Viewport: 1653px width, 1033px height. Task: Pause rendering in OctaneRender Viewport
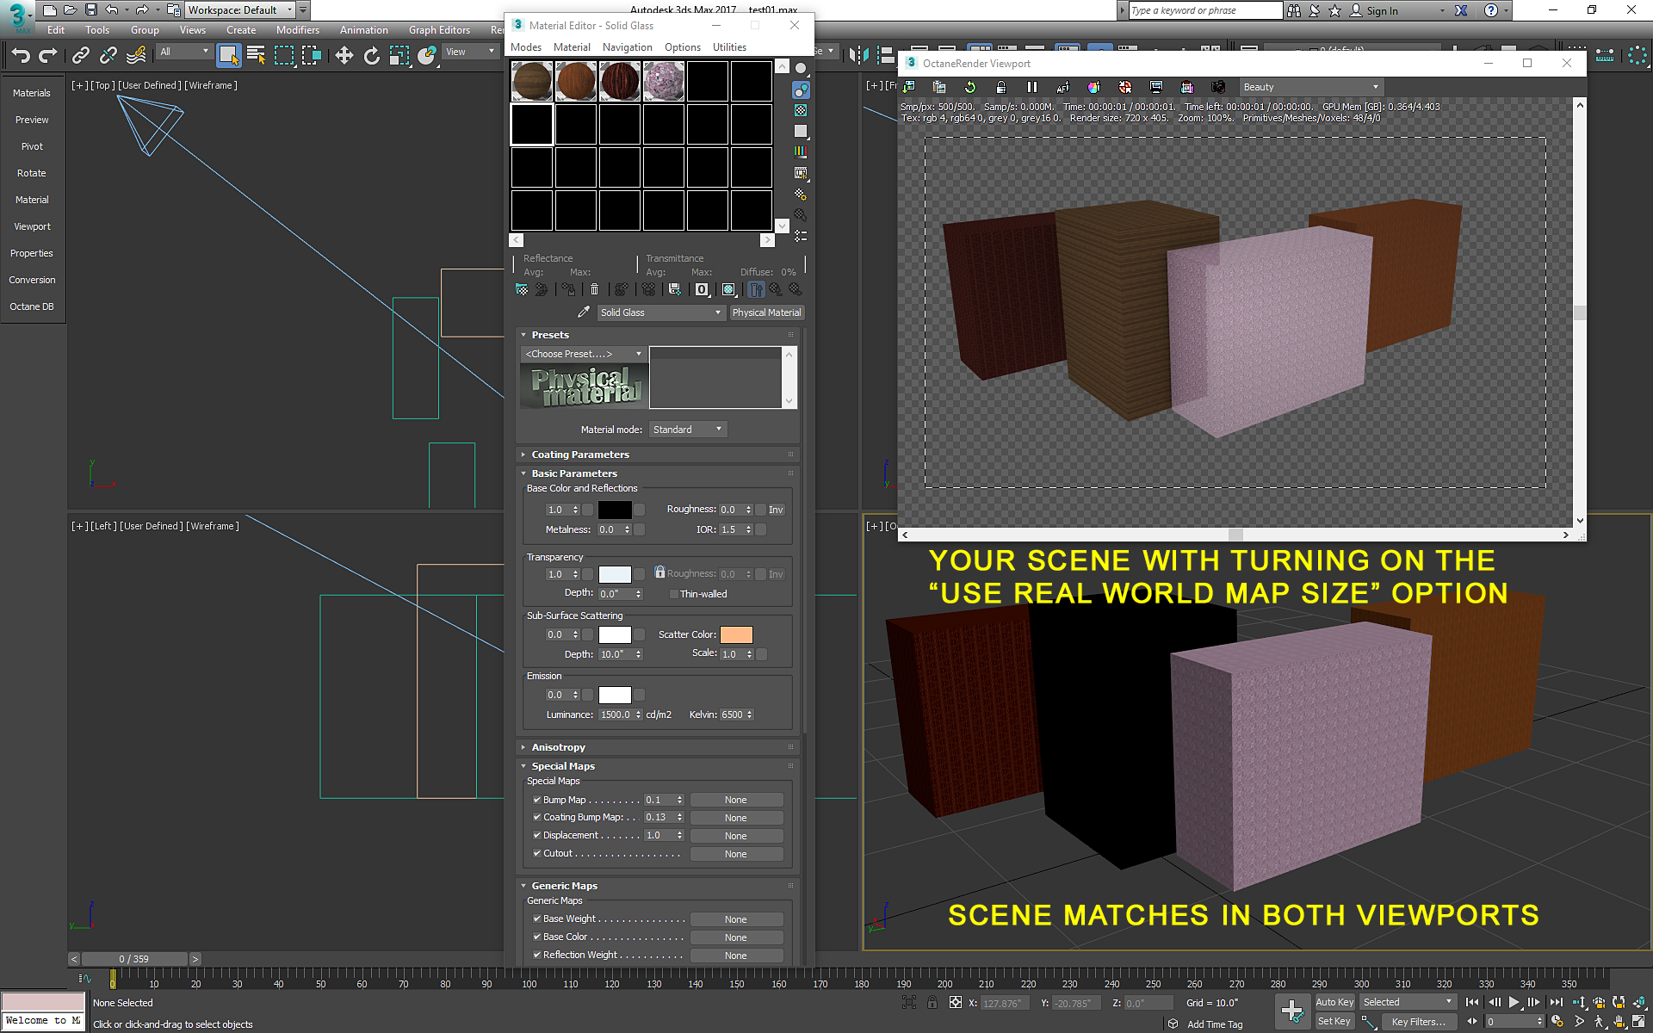pos(1031,87)
